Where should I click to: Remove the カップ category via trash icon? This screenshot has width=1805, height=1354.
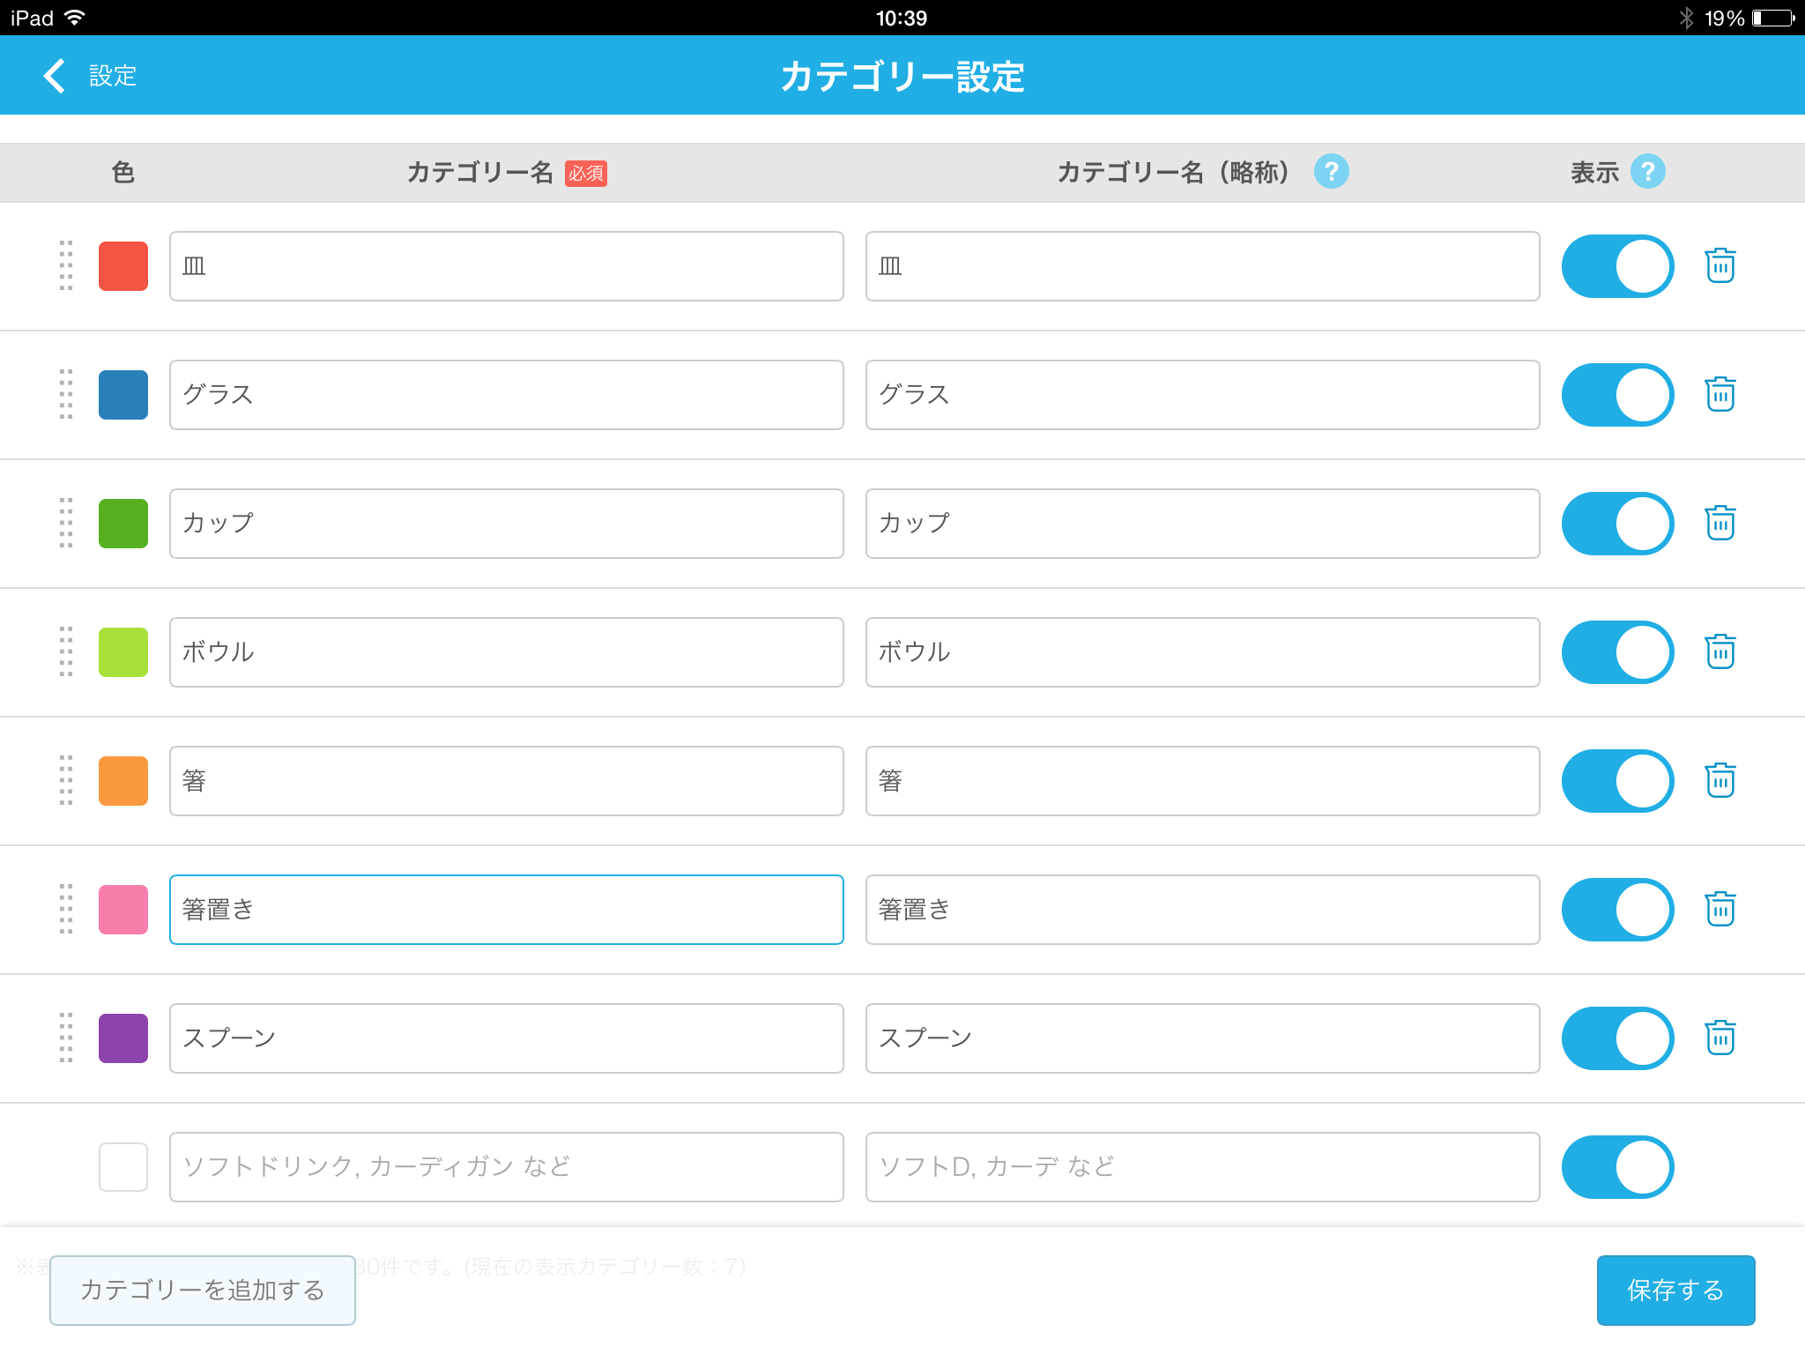(1720, 523)
